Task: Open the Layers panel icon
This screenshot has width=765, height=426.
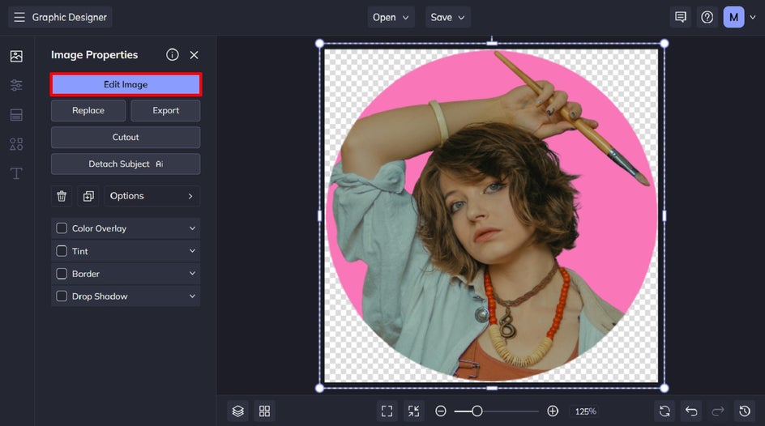Action: tap(237, 411)
